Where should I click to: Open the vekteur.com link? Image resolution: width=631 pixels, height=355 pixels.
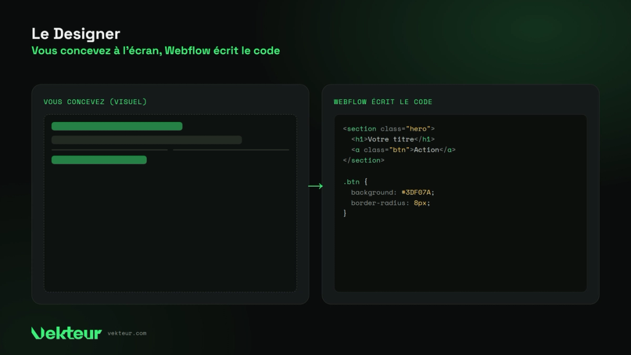tap(127, 333)
